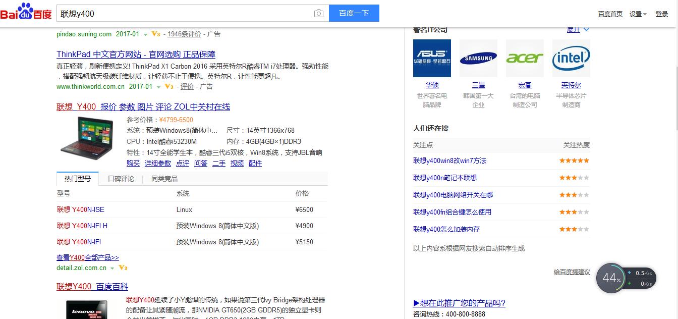The image size is (678, 319).
Task: Click the ASUS company logo
Action: coord(432,58)
